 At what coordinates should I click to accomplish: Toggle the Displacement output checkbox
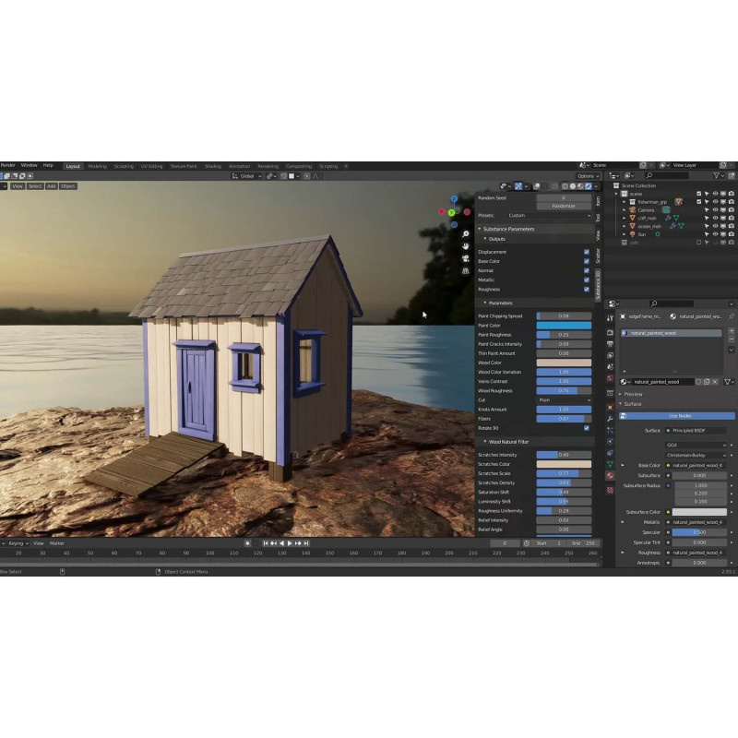(587, 252)
